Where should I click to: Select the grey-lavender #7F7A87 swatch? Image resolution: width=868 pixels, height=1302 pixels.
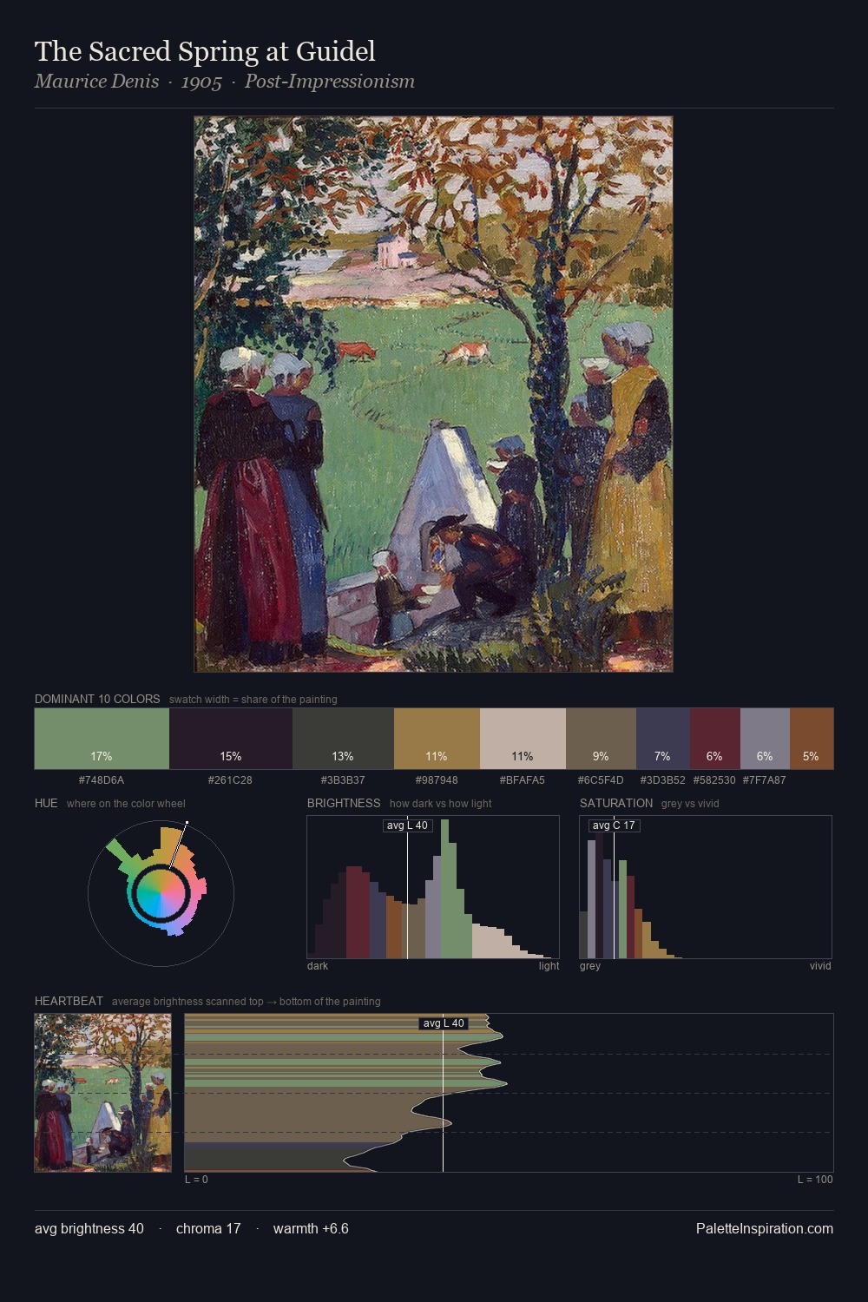coord(765,739)
